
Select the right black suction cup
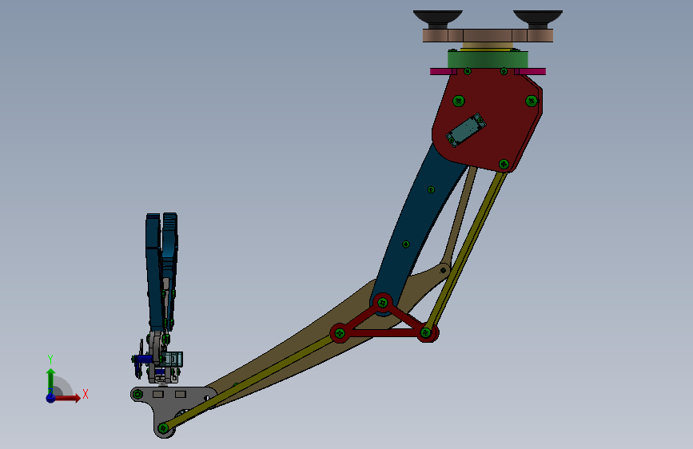click(x=538, y=18)
